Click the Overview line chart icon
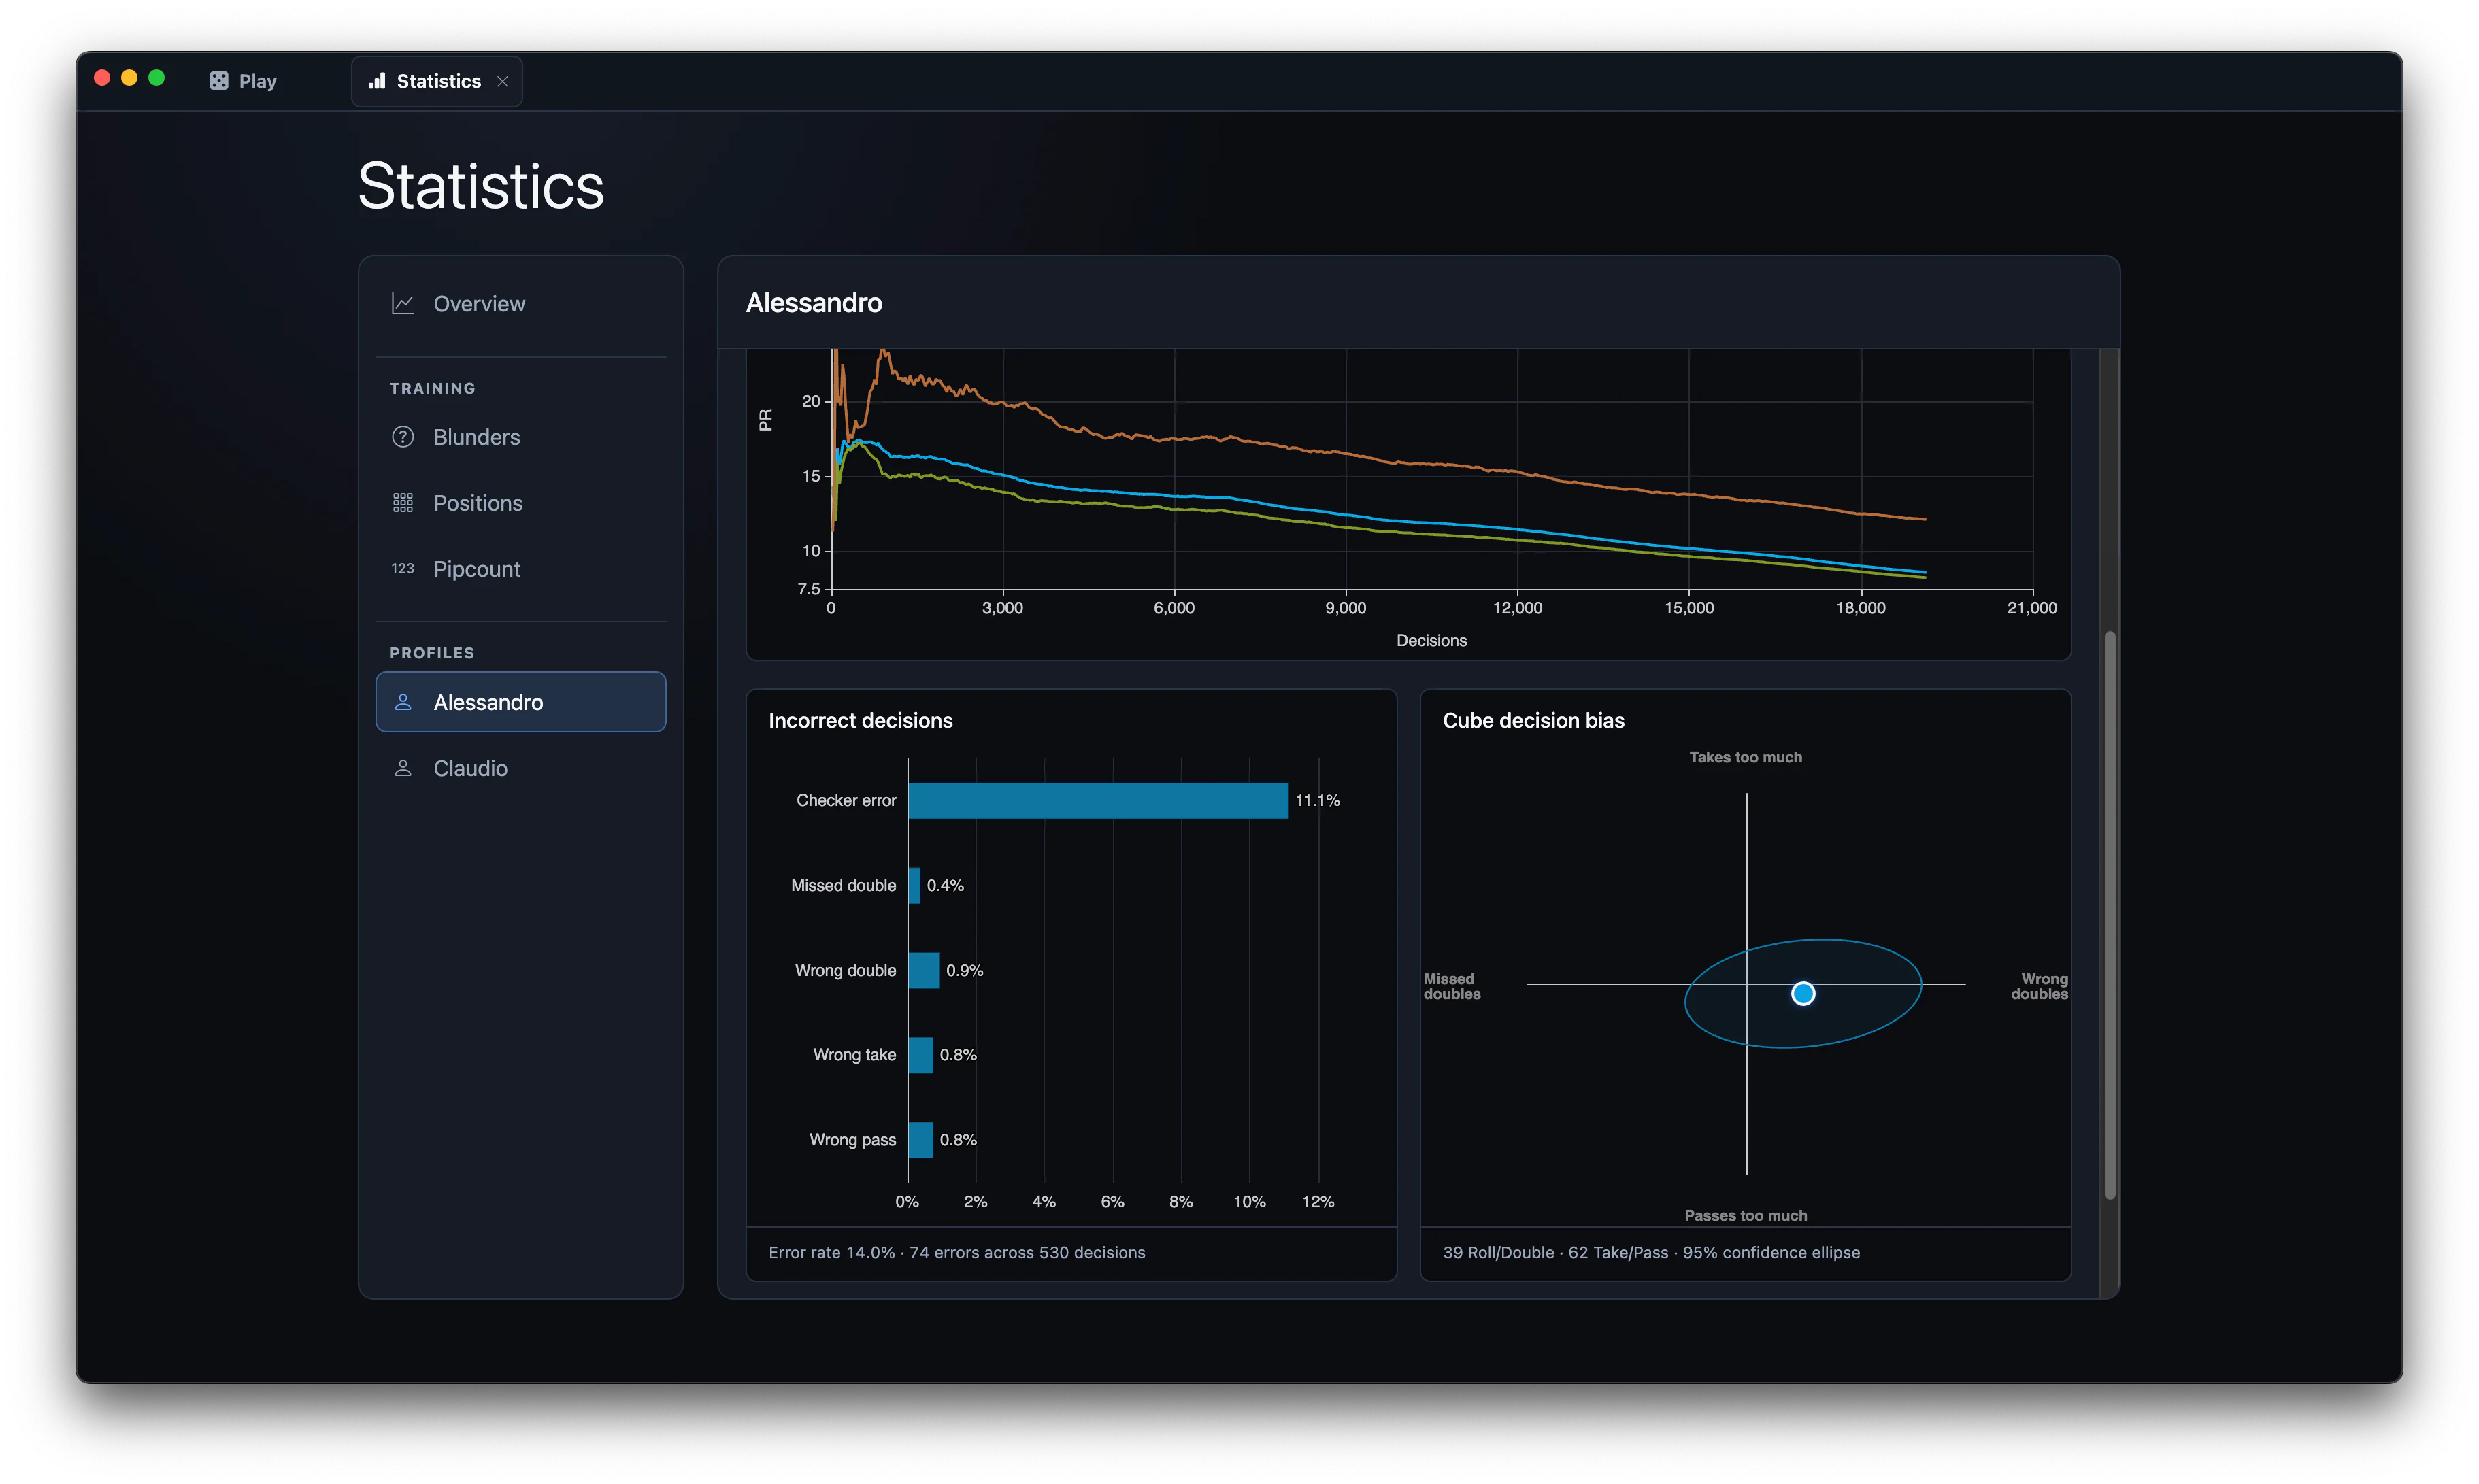 point(403,304)
